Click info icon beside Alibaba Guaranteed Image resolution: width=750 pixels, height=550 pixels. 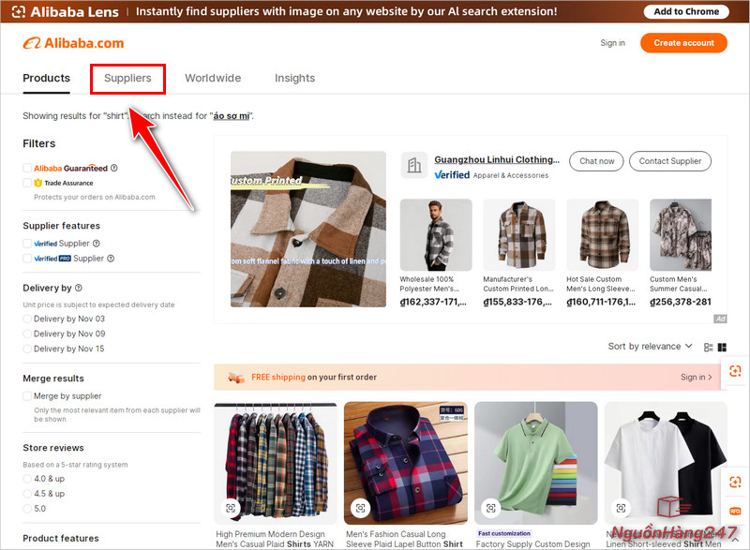pyautogui.click(x=114, y=169)
